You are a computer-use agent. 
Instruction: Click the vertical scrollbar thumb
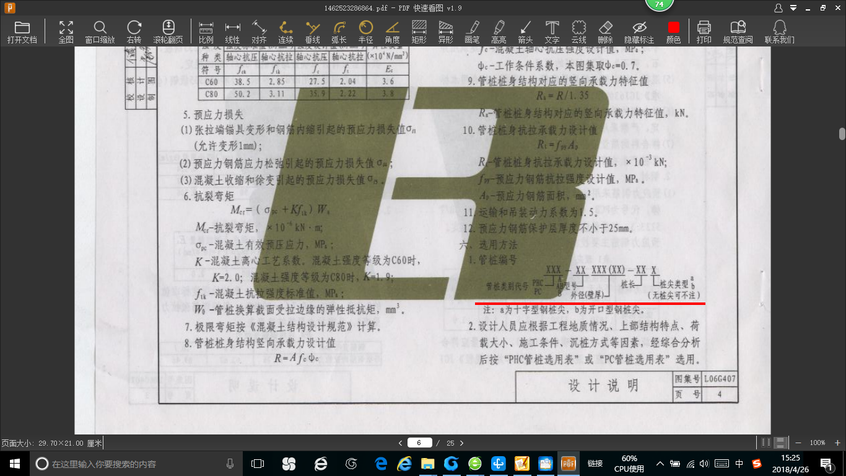click(x=842, y=134)
